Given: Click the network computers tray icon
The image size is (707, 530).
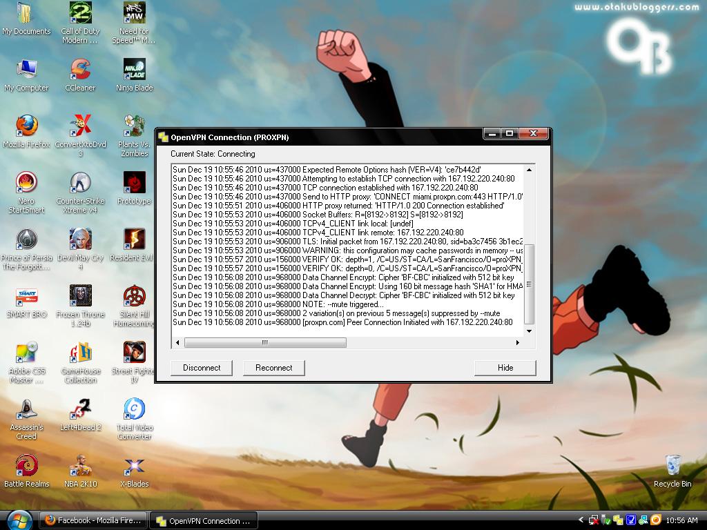Looking at the screenshot, I should click(x=643, y=520).
